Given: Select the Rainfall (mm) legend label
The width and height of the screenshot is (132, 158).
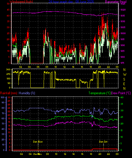Looking at the screenshot, I should 8,93.
